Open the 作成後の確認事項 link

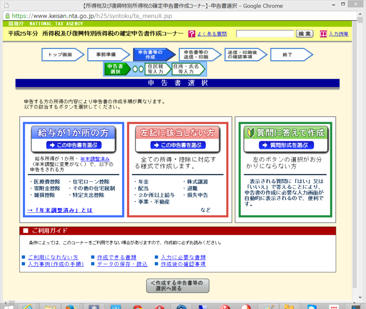pos(183,264)
